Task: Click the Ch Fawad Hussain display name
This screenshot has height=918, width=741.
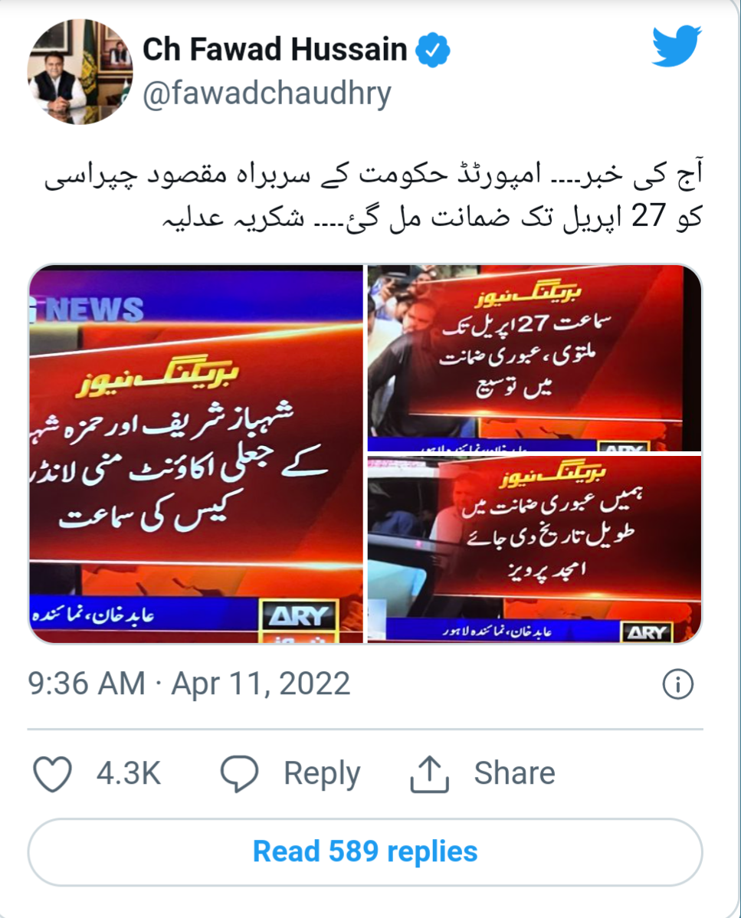Action: 275,49
